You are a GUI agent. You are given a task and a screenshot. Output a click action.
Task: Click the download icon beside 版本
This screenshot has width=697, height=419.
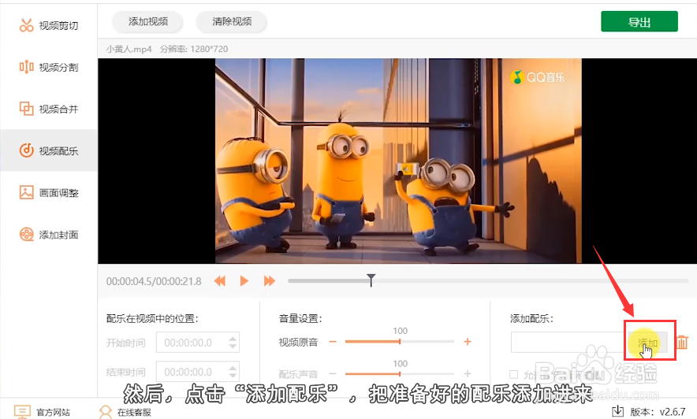pos(618,411)
